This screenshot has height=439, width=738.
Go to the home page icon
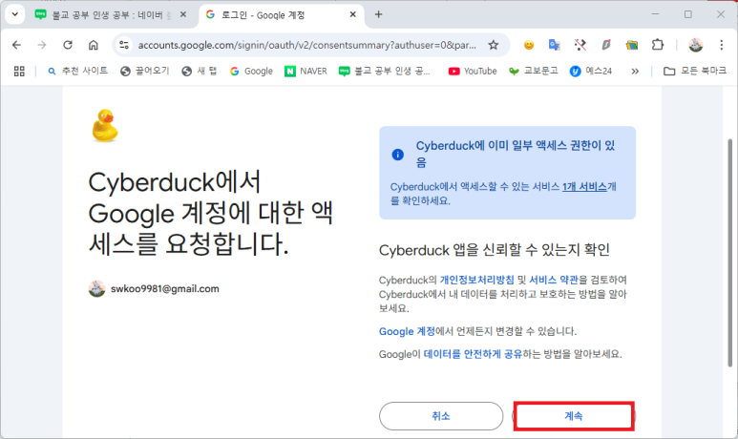pyautogui.click(x=94, y=45)
